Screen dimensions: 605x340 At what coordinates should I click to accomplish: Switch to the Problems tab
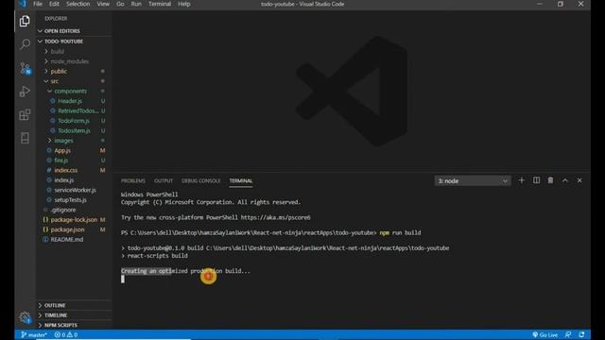point(133,180)
